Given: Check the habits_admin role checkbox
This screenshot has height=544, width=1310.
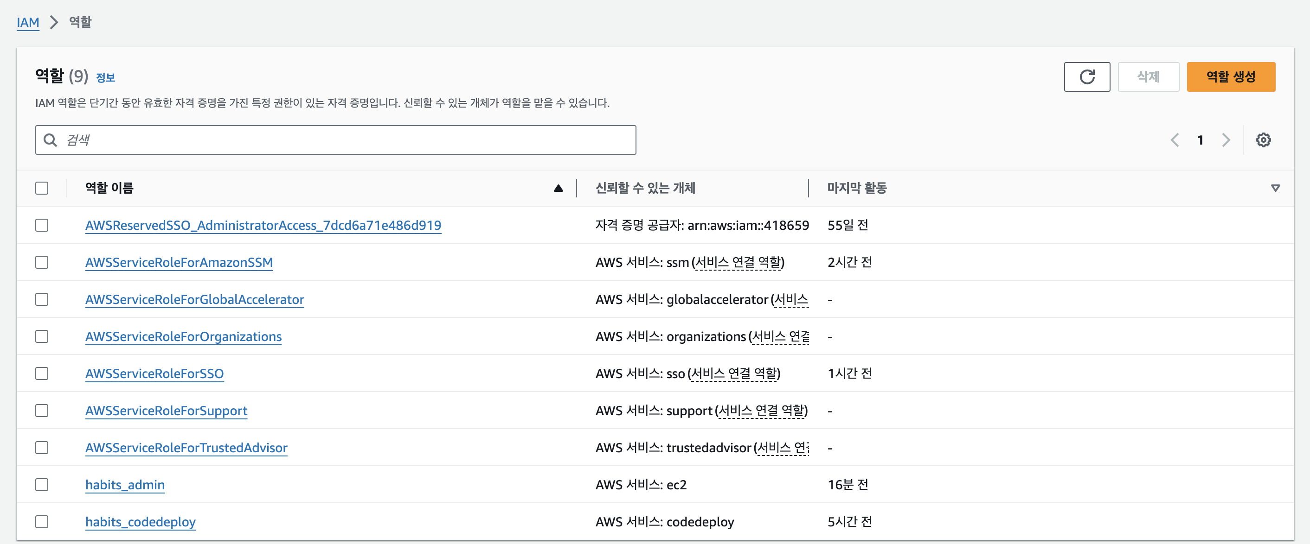Looking at the screenshot, I should (x=42, y=485).
